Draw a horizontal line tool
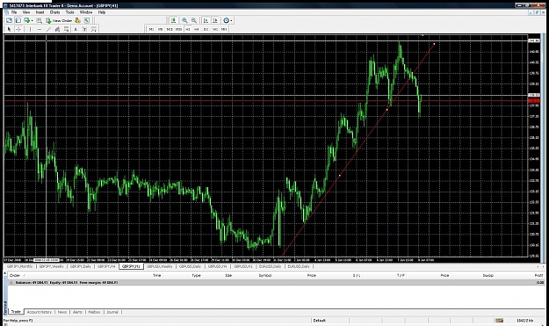This screenshot has height=326, width=549. coord(40,29)
